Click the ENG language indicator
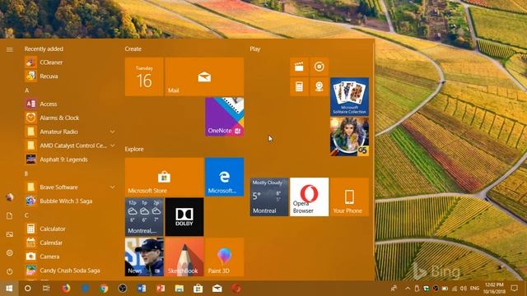 [x=474, y=289]
